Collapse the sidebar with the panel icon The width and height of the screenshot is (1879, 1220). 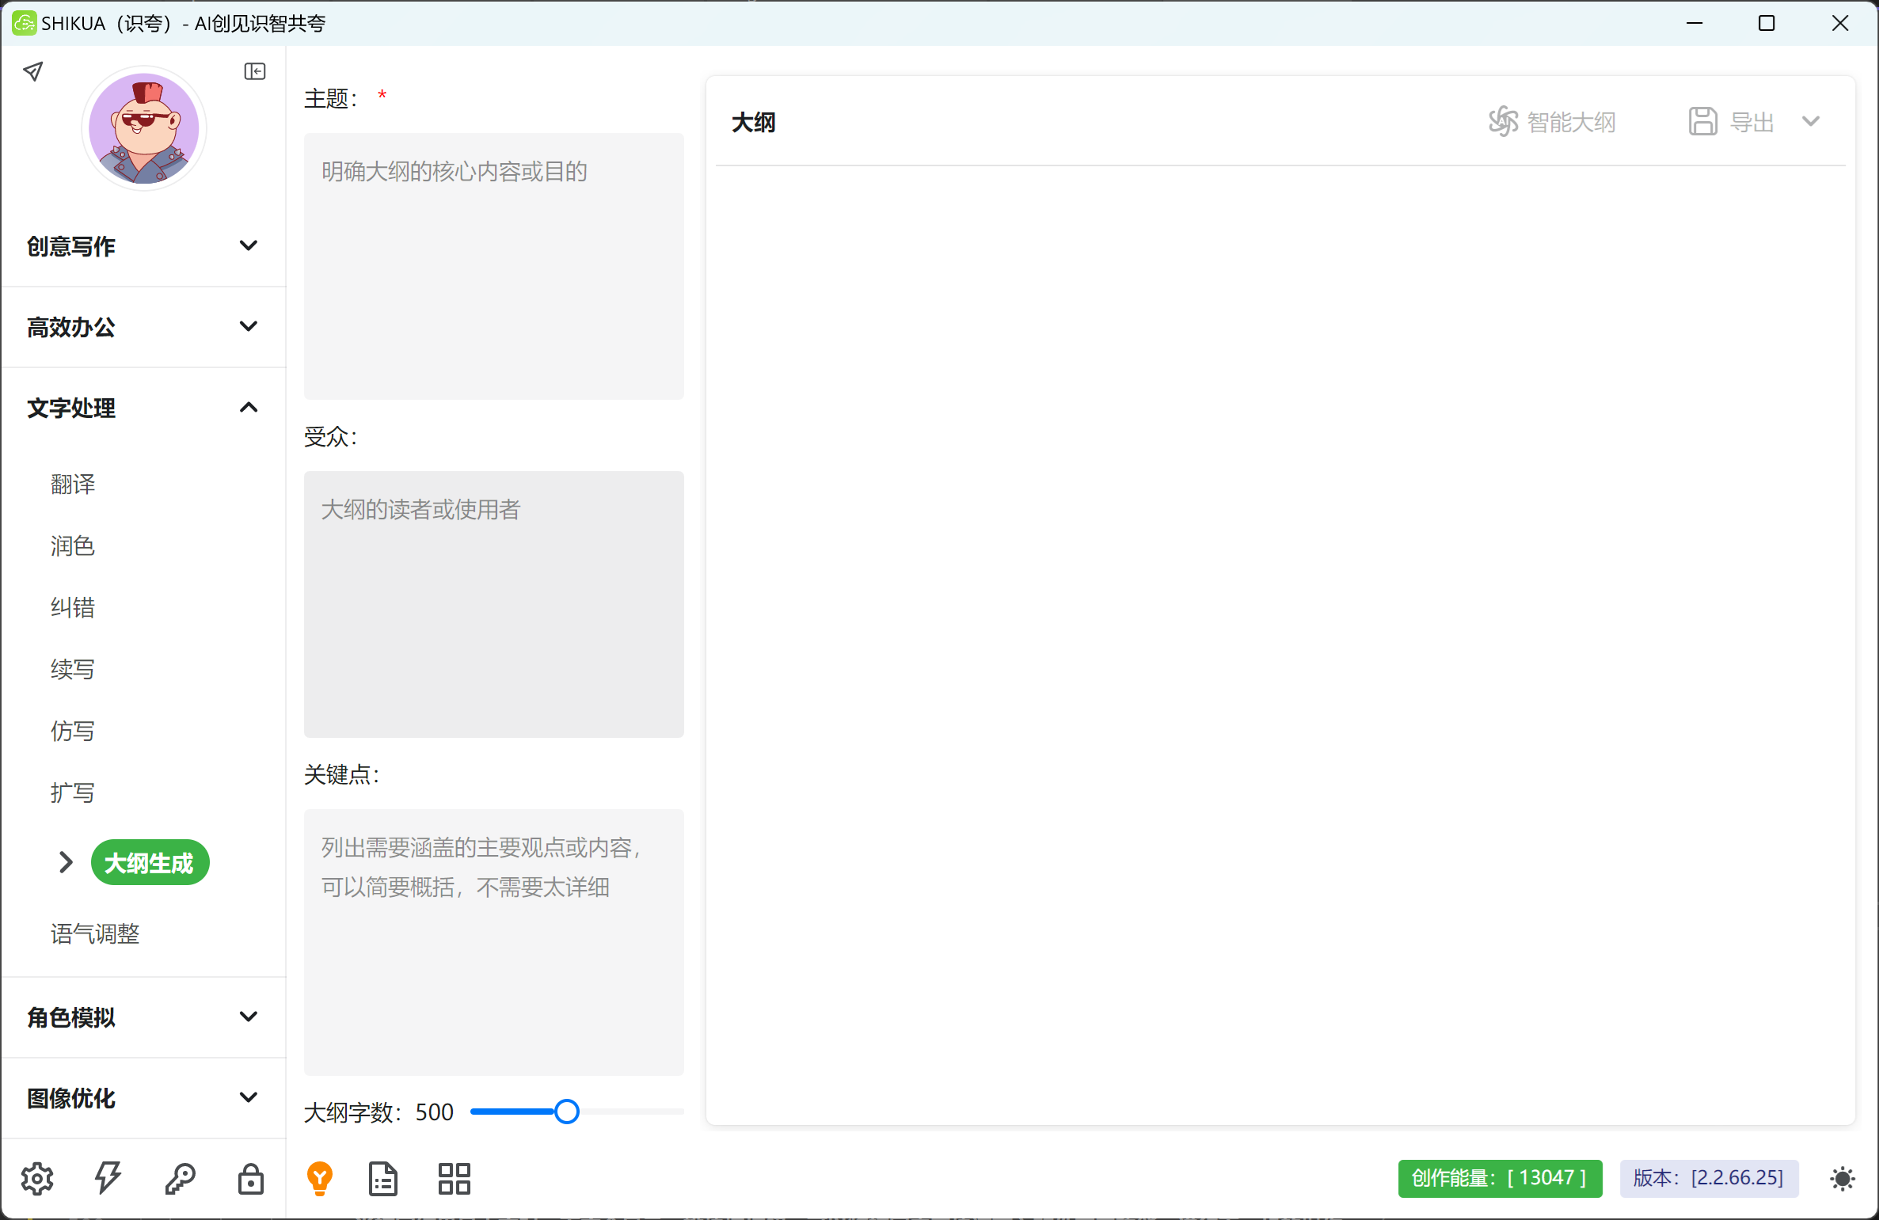[254, 72]
